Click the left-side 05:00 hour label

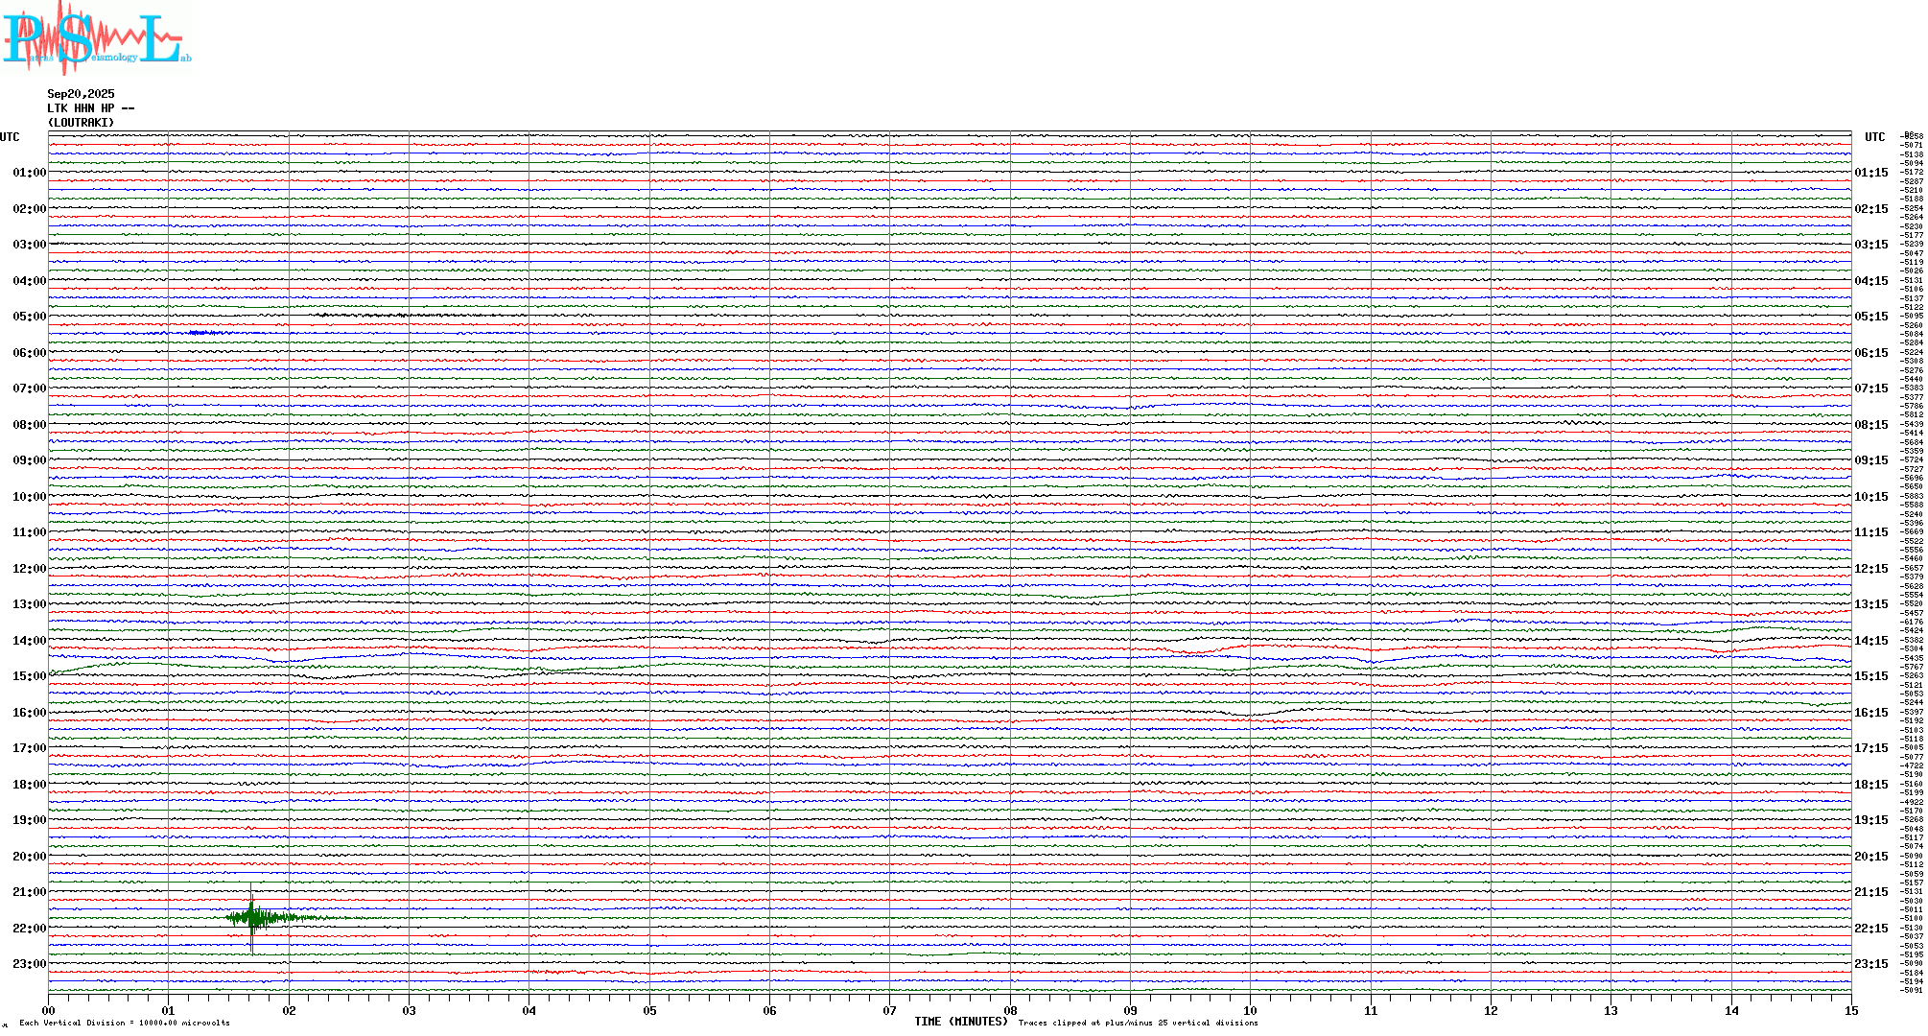[x=29, y=317]
